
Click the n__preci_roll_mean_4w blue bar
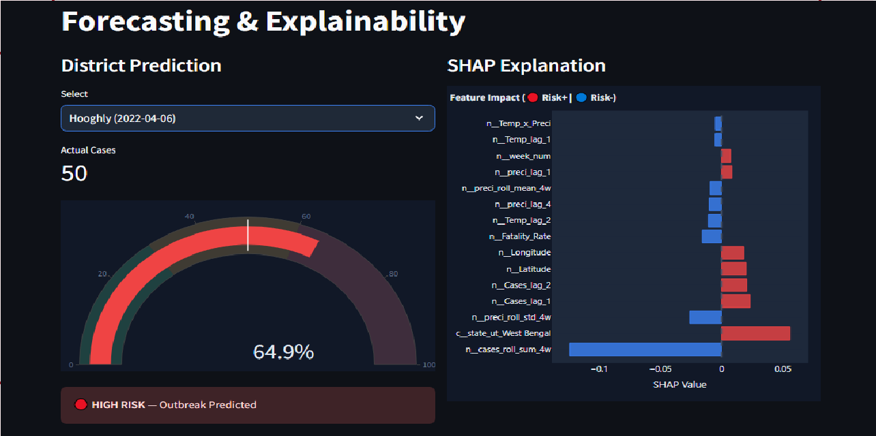coord(716,188)
